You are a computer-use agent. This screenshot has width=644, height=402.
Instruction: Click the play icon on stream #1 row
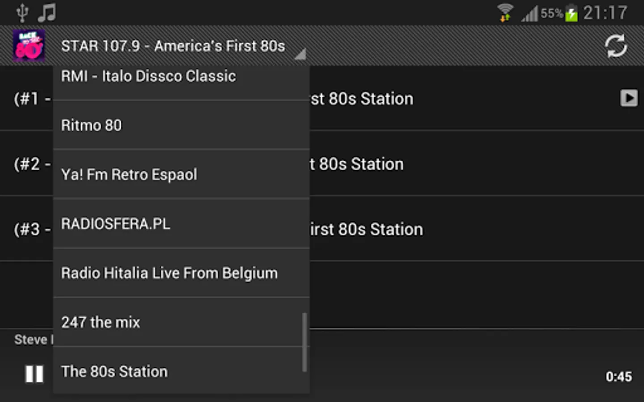[x=629, y=98]
